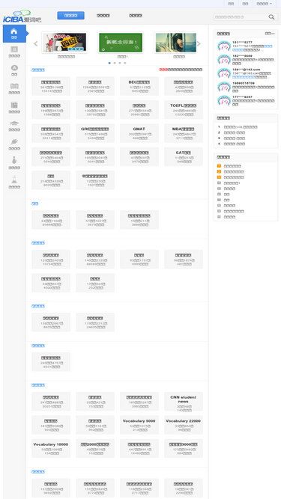The width and height of the screenshot is (281, 499).
Task: Open the CNN student news card
Action: pos(184,401)
